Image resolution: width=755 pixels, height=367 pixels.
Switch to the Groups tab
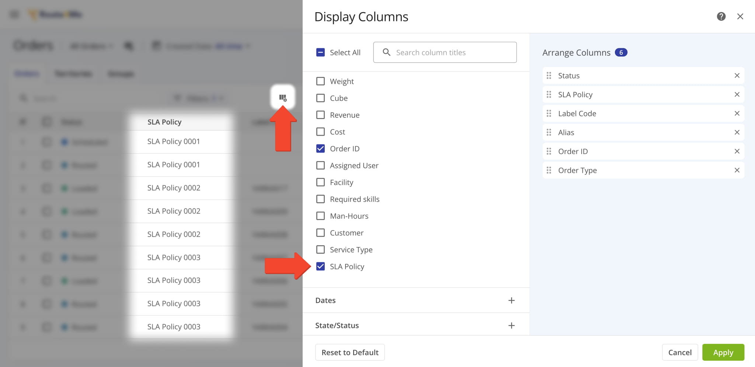click(121, 74)
